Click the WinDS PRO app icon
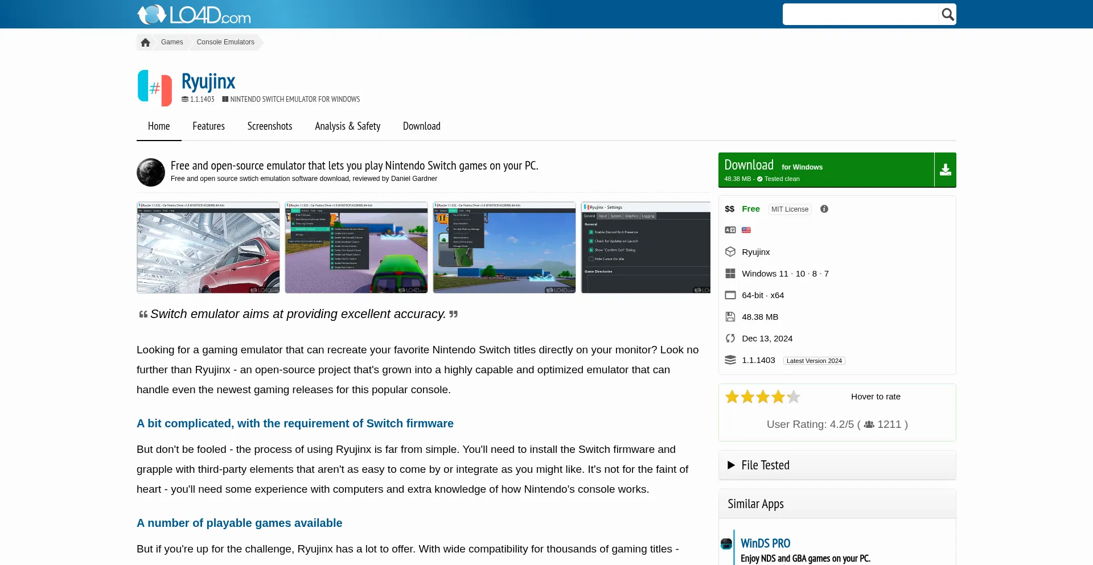 pos(726,543)
